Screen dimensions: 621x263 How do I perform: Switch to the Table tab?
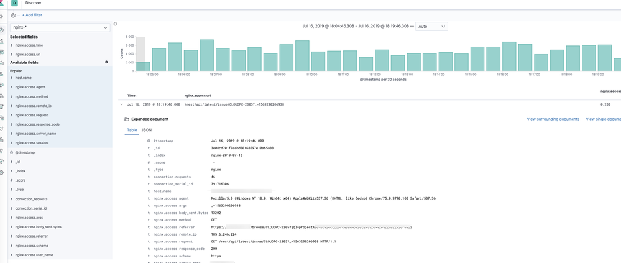tap(132, 130)
